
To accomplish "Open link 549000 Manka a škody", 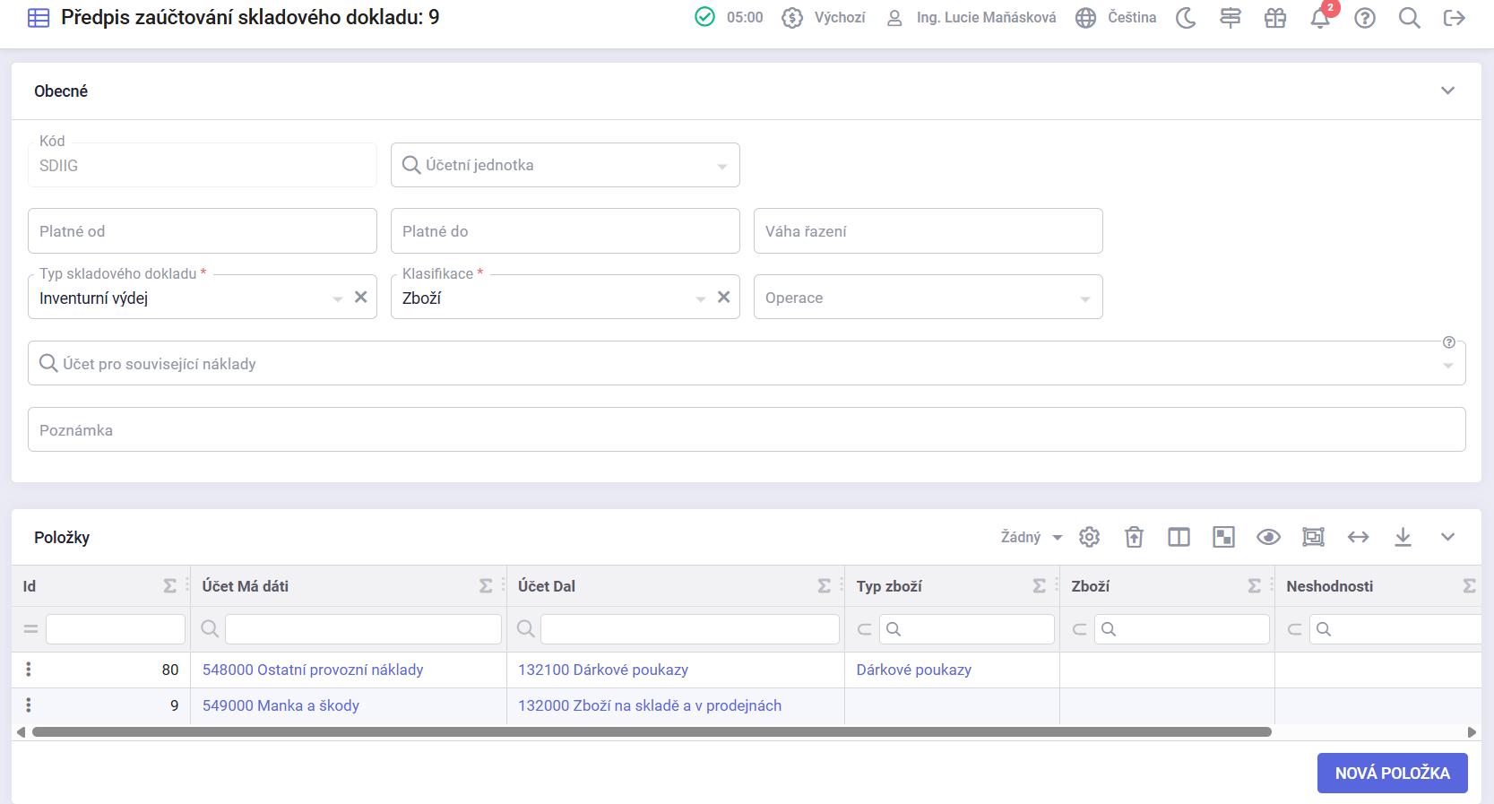I will pyautogui.click(x=281, y=705).
